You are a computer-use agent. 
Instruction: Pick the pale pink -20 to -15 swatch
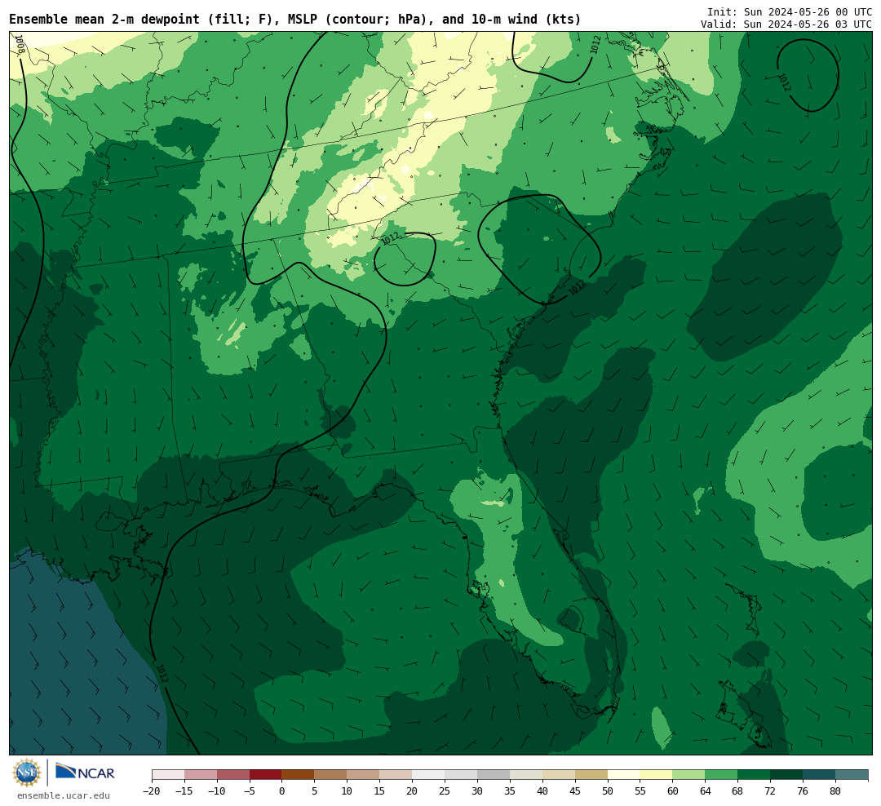pyautogui.click(x=168, y=775)
